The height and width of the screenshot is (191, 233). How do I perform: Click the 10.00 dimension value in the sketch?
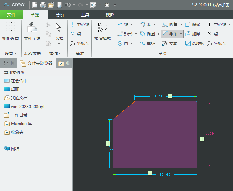(164, 175)
